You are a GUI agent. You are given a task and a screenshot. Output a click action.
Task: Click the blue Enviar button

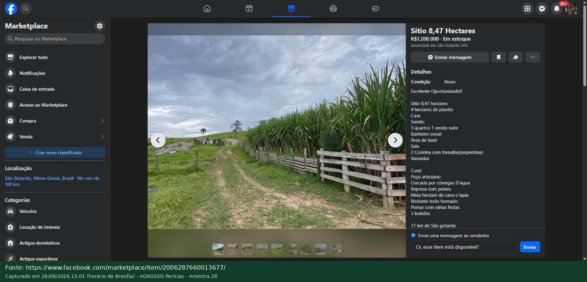tap(530, 247)
